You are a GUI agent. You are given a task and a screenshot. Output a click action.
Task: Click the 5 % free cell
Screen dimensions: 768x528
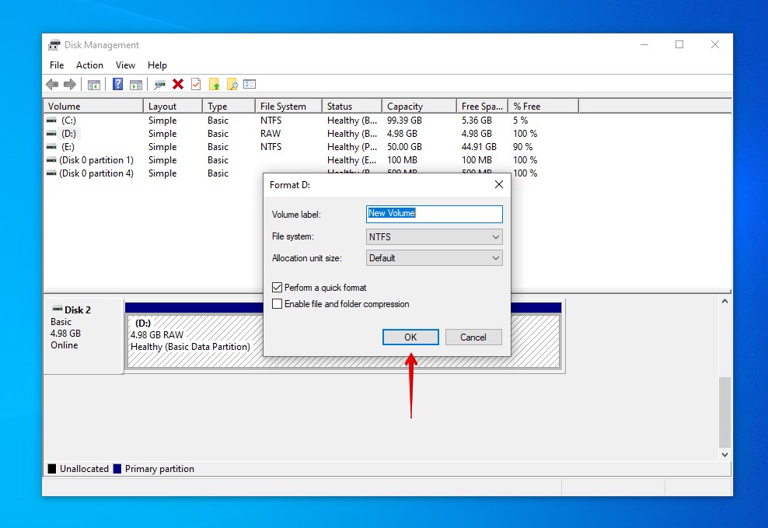tap(521, 120)
